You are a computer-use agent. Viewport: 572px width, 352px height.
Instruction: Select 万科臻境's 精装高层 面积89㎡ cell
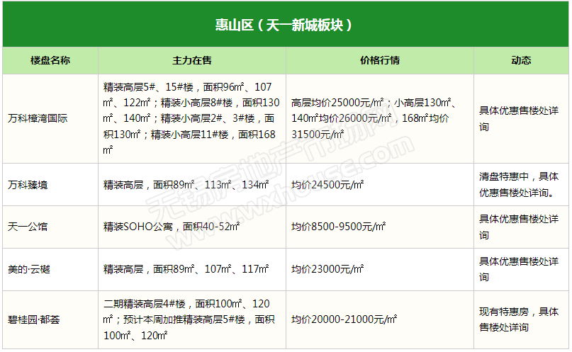[x=186, y=185]
